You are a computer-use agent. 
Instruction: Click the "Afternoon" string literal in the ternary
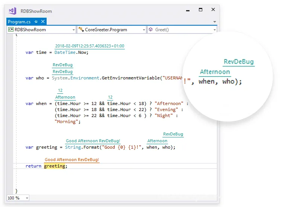169,103
